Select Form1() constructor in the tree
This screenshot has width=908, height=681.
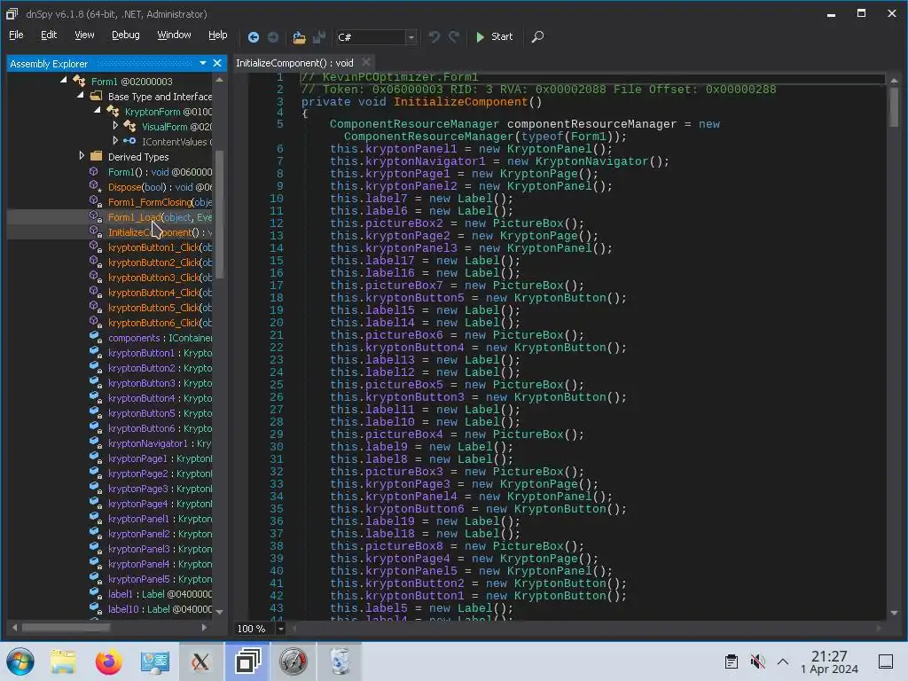(x=160, y=172)
